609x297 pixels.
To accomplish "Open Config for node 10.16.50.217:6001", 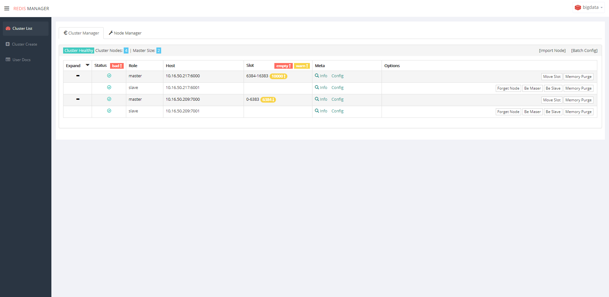I will (x=337, y=88).
